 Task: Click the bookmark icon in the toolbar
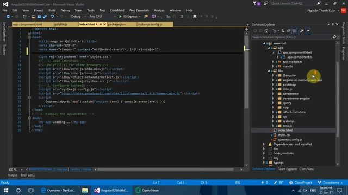click(x=195, y=17)
